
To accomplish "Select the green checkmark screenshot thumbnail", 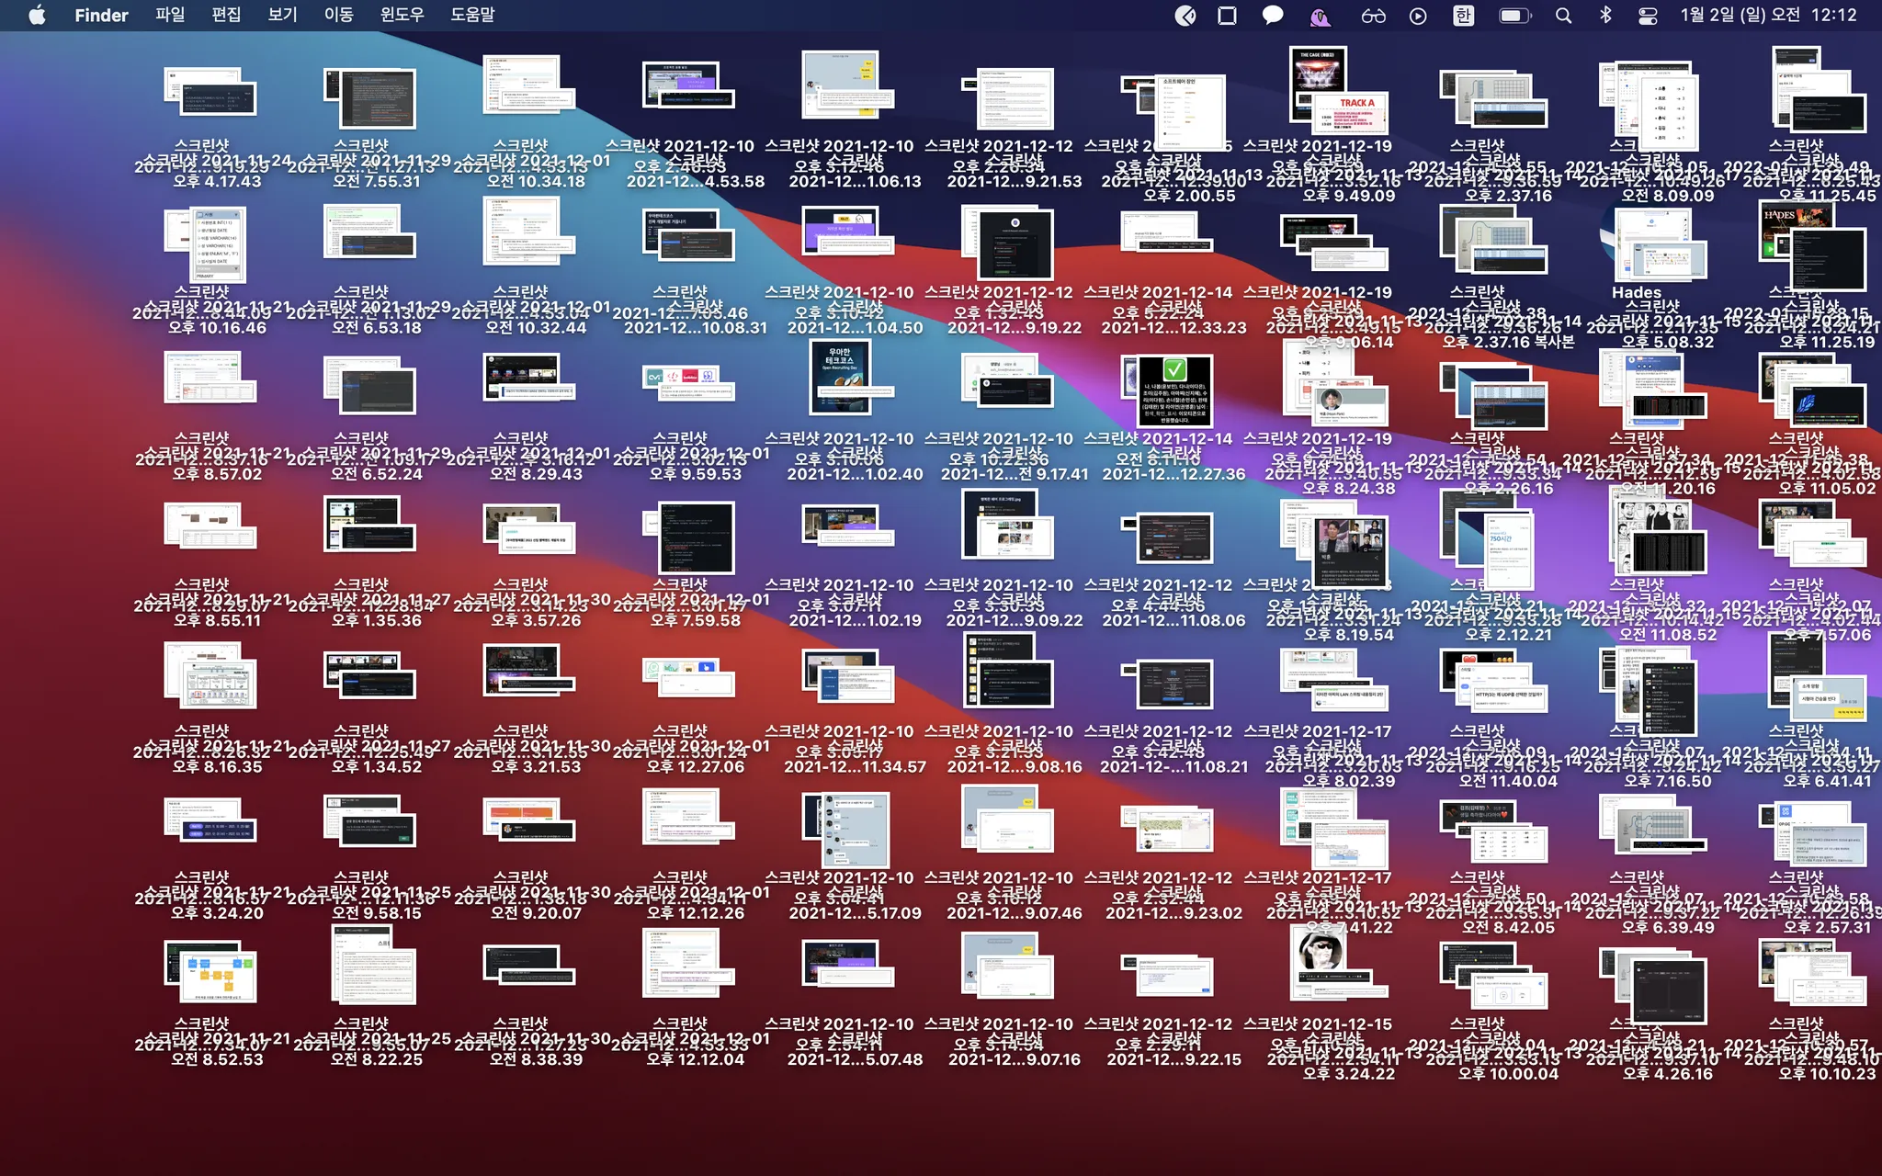I will (1173, 390).
